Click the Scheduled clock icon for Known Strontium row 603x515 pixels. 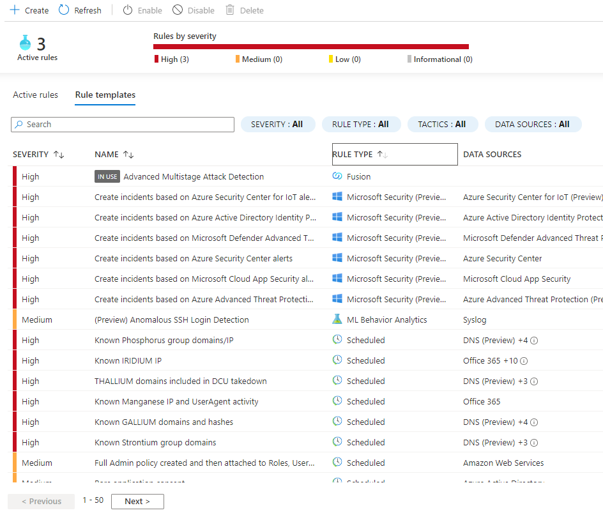337,441
